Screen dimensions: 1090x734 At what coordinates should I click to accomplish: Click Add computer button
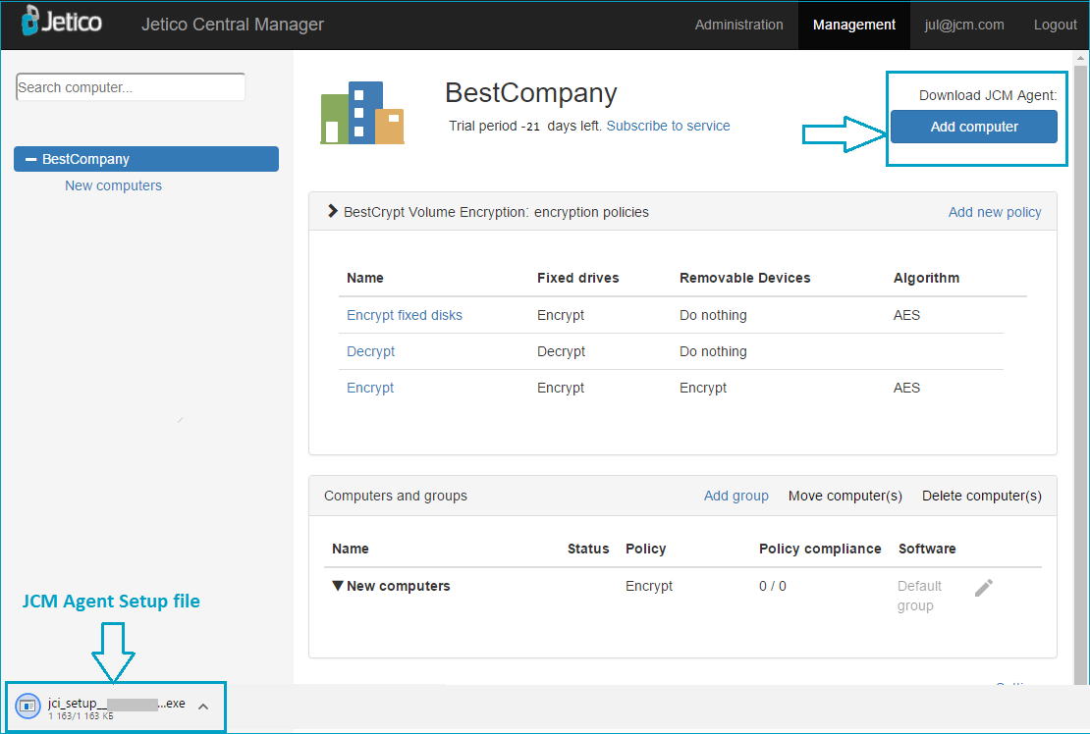tap(974, 127)
